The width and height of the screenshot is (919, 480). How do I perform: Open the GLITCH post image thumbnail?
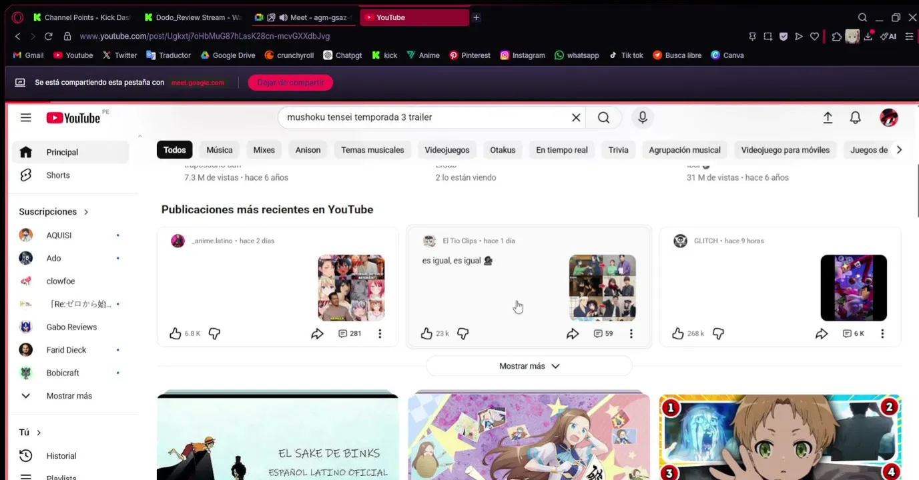[x=854, y=288]
